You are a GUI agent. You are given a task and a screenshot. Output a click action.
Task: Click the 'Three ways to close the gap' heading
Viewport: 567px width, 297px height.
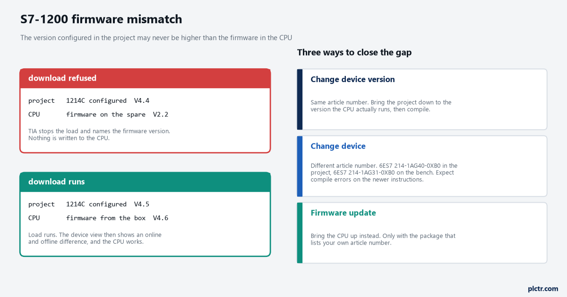click(x=354, y=52)
